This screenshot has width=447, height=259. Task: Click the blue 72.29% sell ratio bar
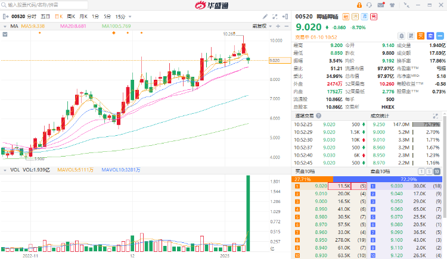click(x=387, y=179)
